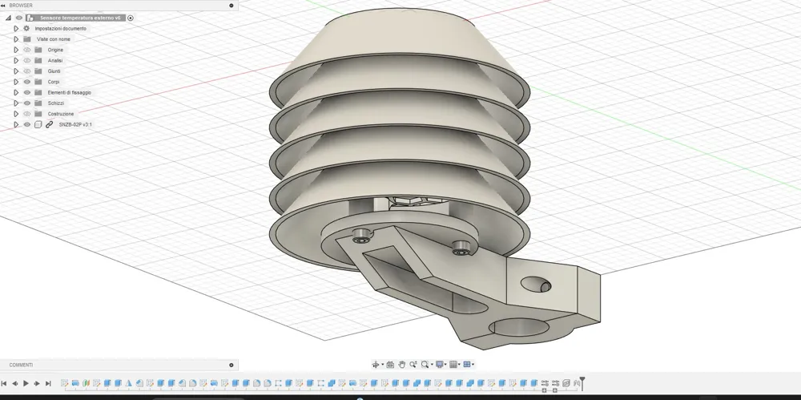Hide the Corpi folder bodies
801x400 pixels.
[27, 82]
